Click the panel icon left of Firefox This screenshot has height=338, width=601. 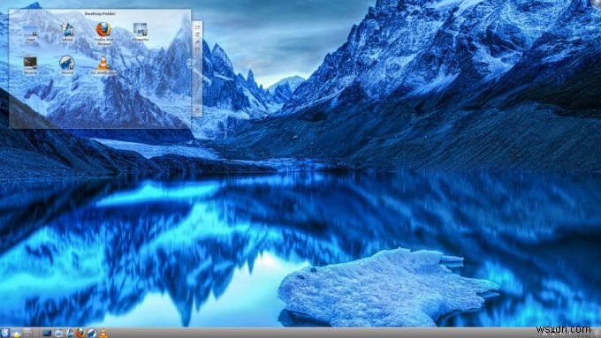pos(69,333)
